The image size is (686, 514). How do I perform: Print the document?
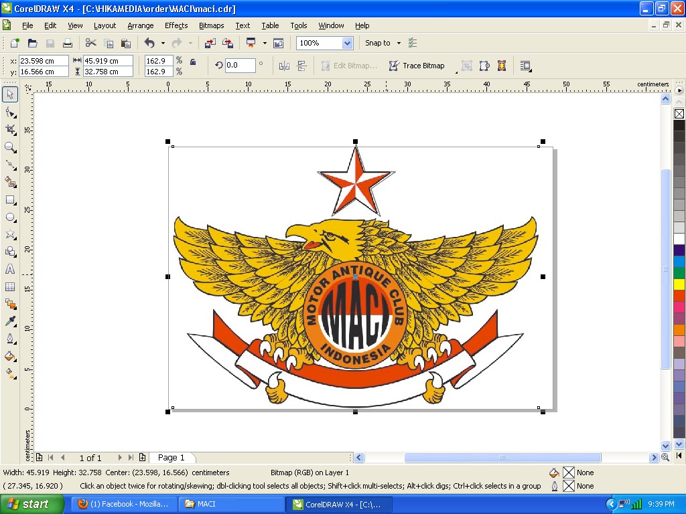pos(68,43)
